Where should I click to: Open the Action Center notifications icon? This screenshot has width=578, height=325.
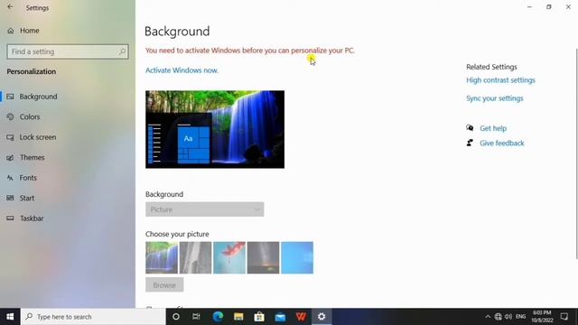coord(564,317)
